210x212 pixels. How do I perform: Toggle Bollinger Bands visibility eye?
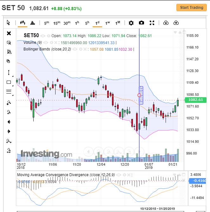(75, 49)
